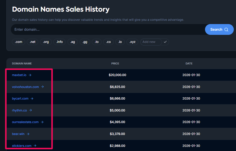Click the arrow icon next to stickiers.com
The height and width of the screenshot is (151, 236).
tap(35, 146)
